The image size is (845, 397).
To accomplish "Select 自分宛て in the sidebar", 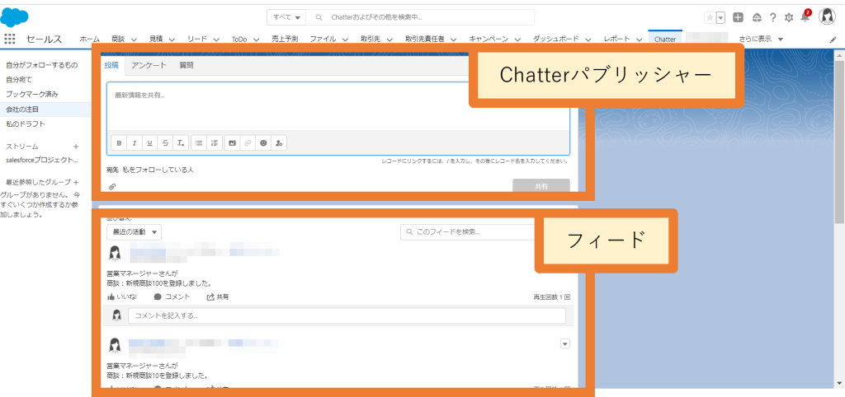I will [x=19, y=80].
